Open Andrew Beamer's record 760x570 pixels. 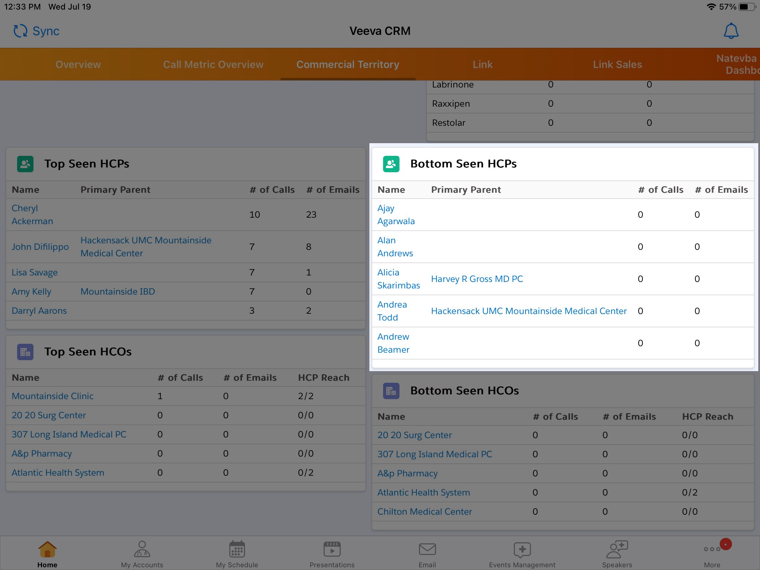pyautogui.click(x=393, y=343)
